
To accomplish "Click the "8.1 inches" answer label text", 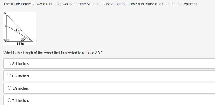I will pyautogui.click(x=20, y=64).
